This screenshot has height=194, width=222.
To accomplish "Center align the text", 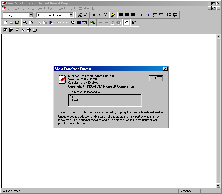I will 127,15.
